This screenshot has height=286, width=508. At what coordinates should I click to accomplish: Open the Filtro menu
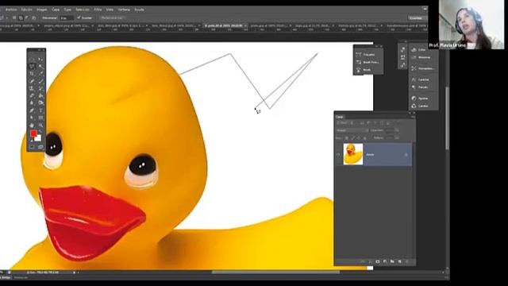98,10
